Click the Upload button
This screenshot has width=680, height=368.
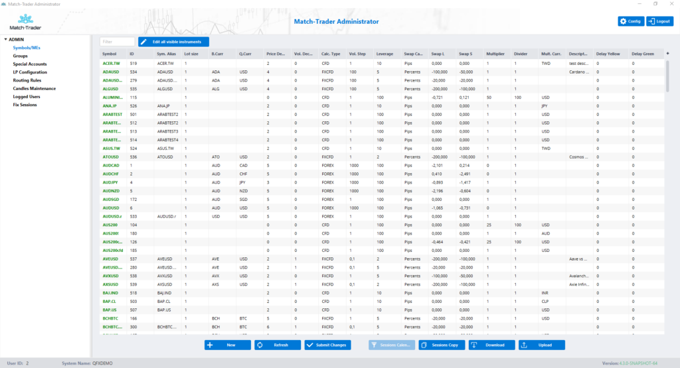click(542, 345)
